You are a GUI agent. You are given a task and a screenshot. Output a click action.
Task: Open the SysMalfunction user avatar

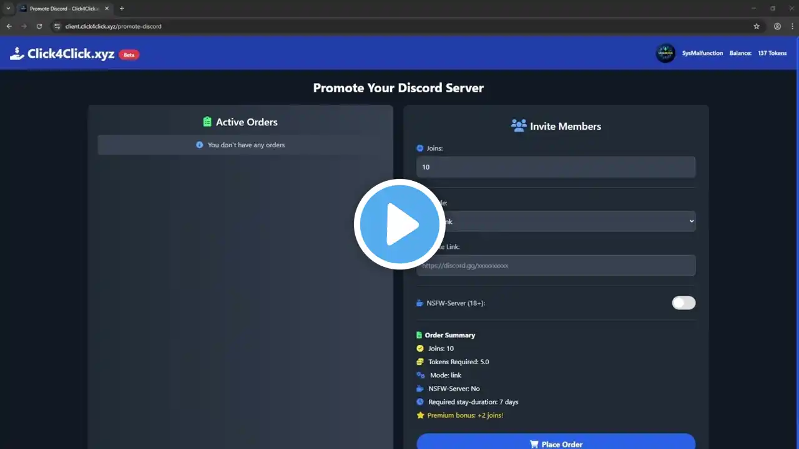665,53
